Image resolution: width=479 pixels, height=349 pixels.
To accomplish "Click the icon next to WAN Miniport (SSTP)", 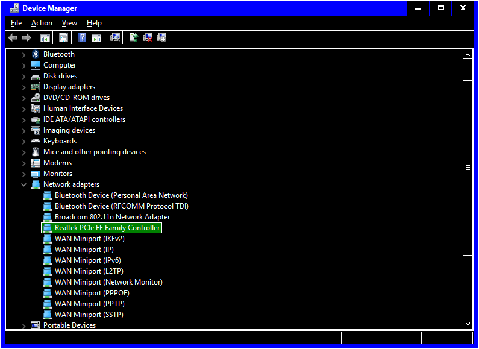I will [x=48, y=315].
